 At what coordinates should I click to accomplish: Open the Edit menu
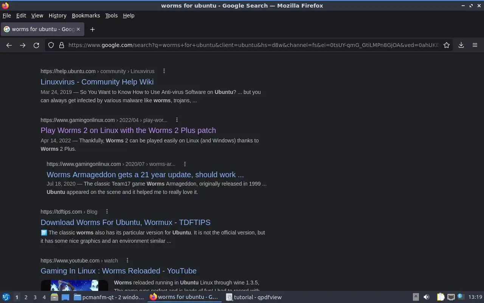click(21, 16)
